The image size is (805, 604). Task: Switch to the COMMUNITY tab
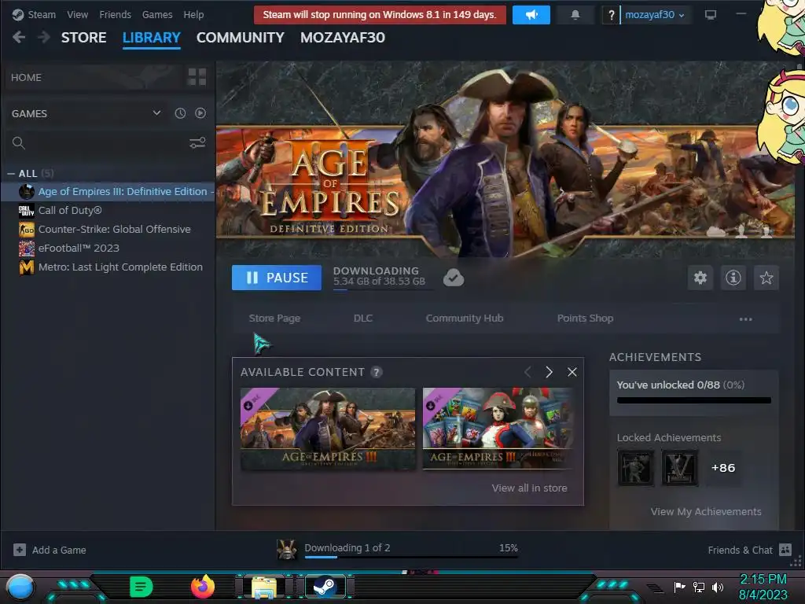[241, 38]
